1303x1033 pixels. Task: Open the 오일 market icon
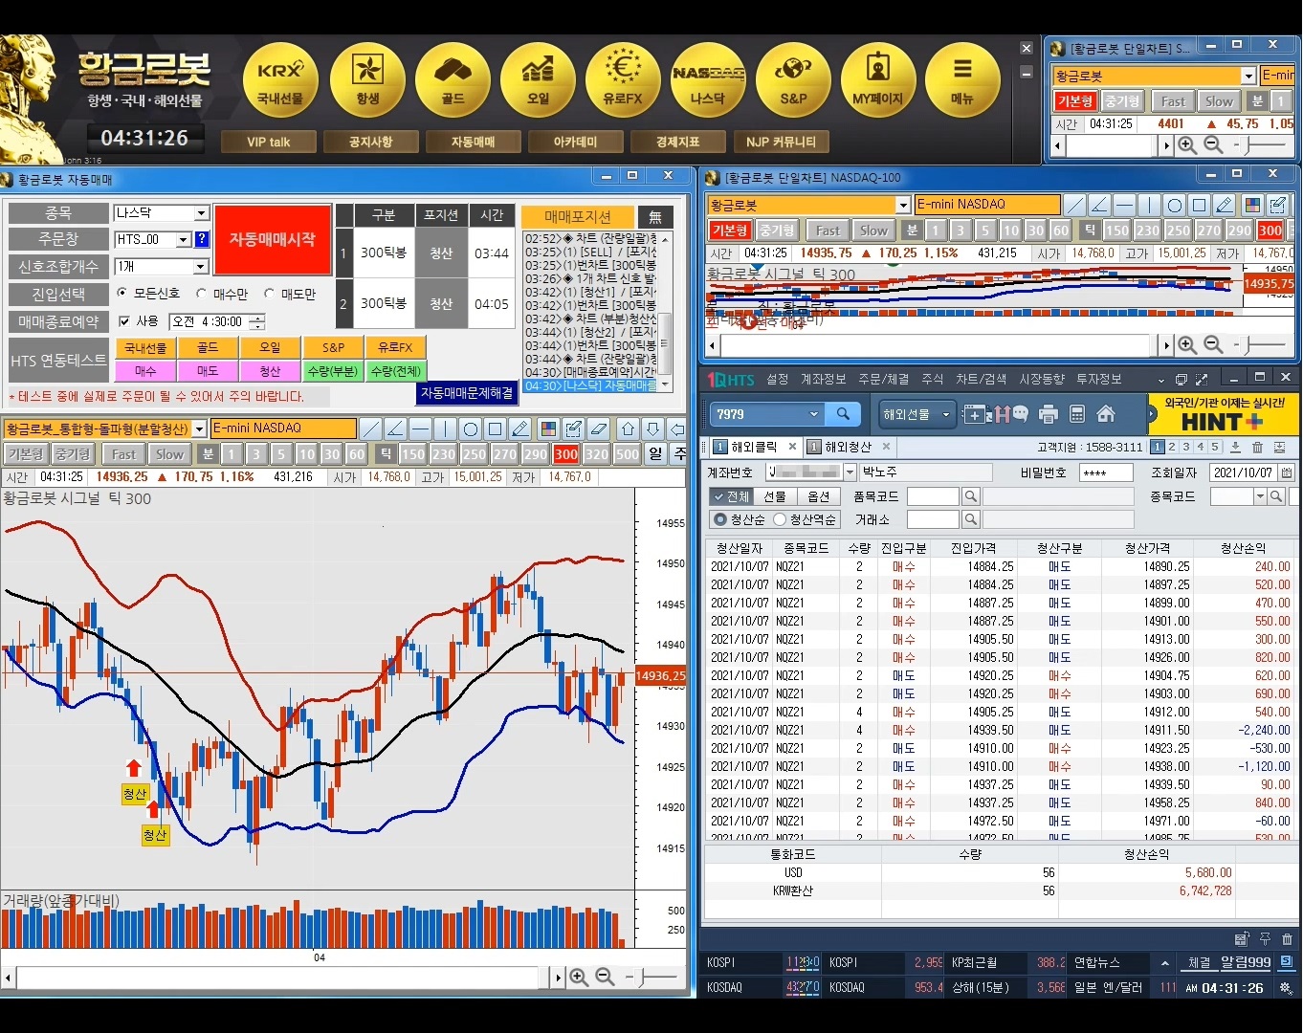[x=538, y=80]
